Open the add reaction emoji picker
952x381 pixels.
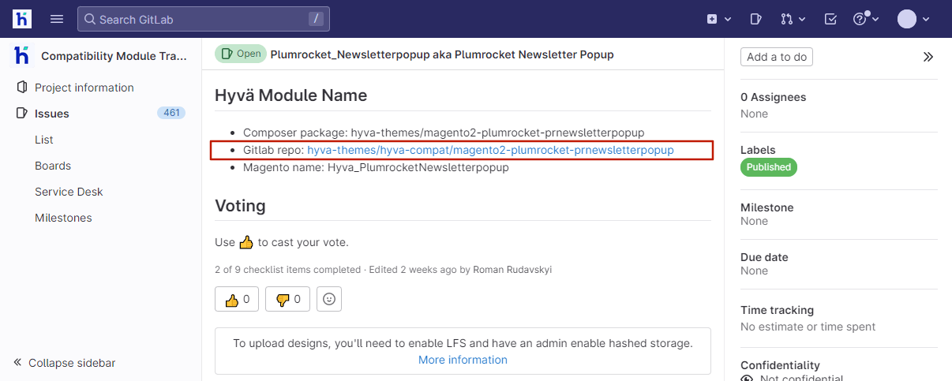[329, 299]
